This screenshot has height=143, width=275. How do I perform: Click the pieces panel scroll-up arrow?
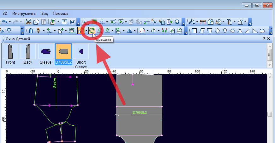click(x=270, y=46)
